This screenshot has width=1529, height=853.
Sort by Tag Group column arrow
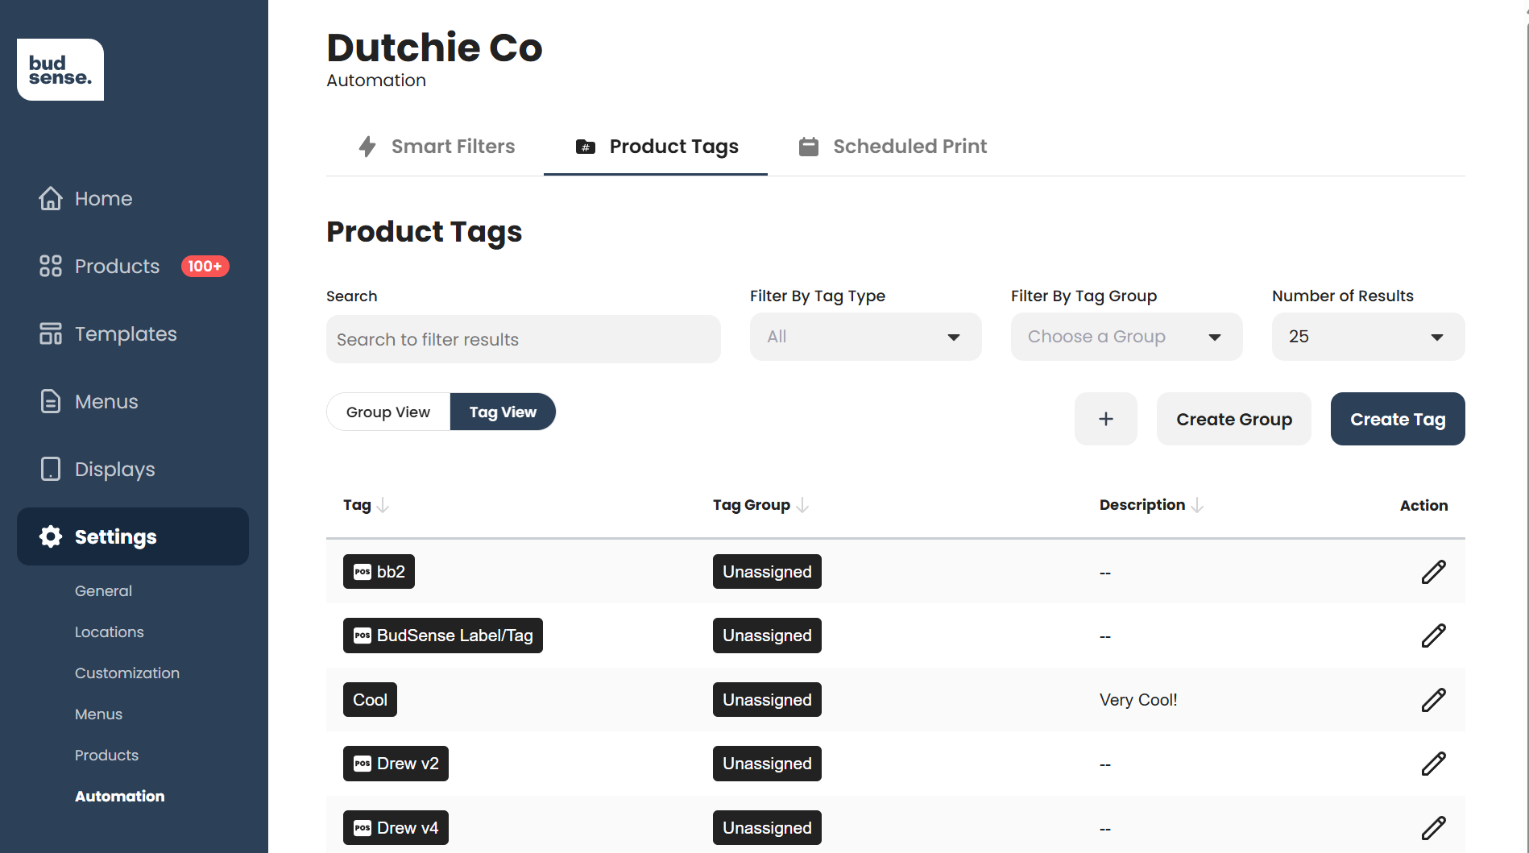coord(802,505)
